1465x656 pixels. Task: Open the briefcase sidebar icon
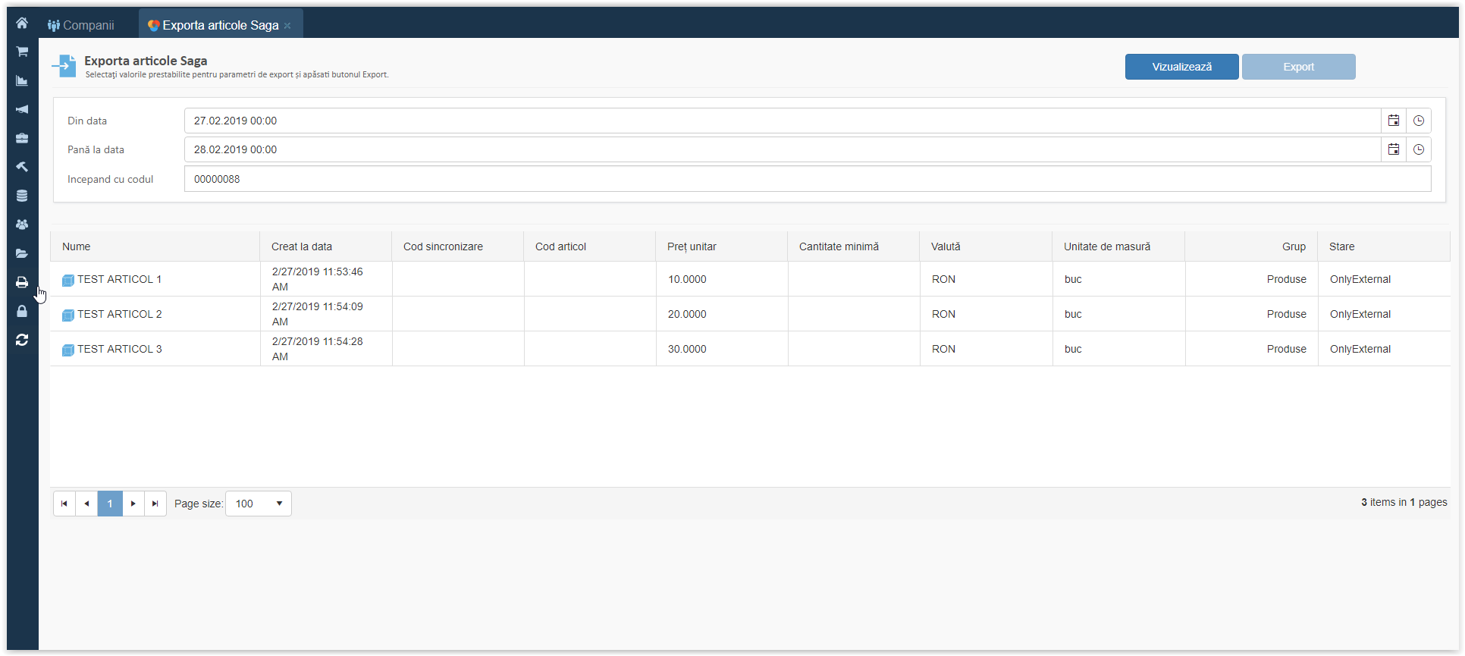tap(22, 138)
